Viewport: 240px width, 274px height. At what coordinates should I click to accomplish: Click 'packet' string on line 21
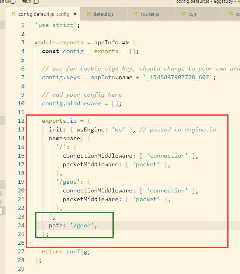pyautogui.click(x=146, y=199)
